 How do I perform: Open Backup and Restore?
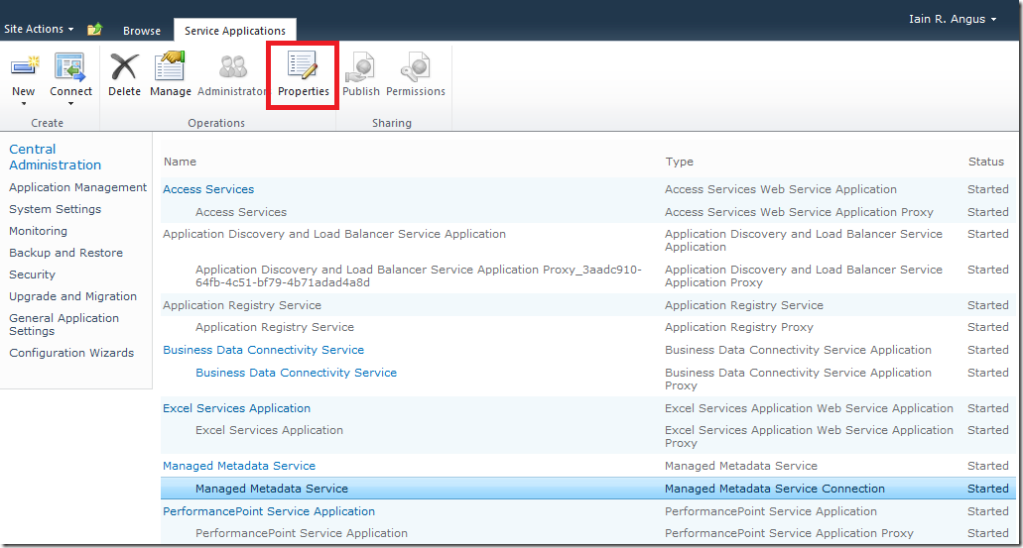65,253
